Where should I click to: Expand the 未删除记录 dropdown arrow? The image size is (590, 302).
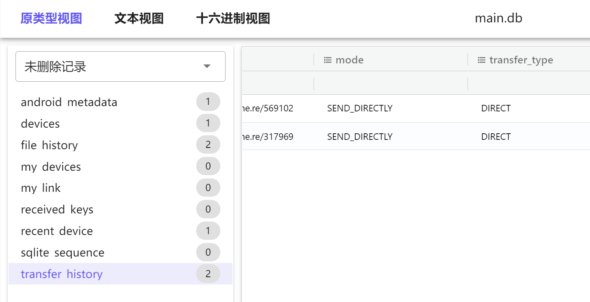[207, 66]
